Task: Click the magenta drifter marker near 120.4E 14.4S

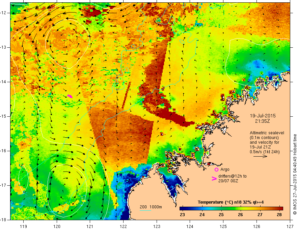Action: point(70,96)
